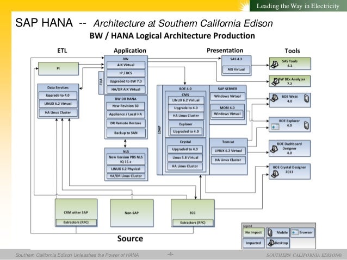347x260 pixels.
Task: Click 'LINUX 6.2 Virtual' under Data Services
Action: [x=58, y=104]
